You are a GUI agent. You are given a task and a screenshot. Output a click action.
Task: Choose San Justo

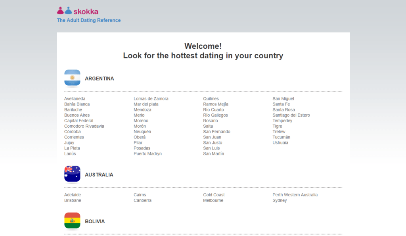click(213, 142)
